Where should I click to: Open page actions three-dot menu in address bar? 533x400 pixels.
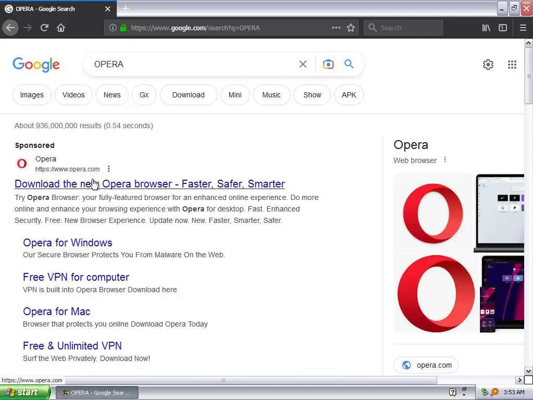coord(336,28)
